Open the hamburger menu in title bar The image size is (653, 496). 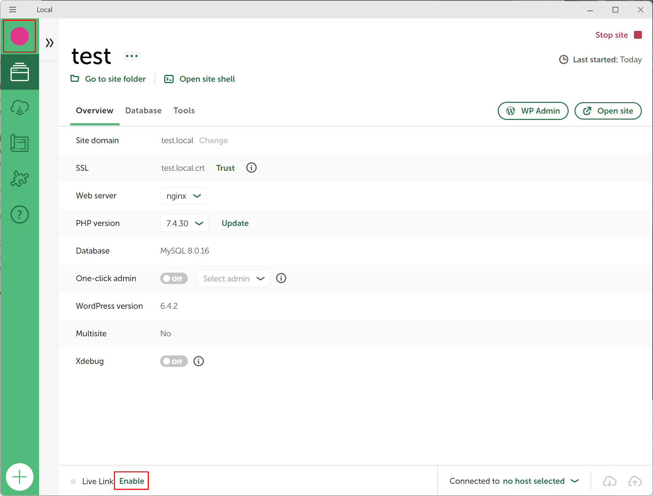12,10
